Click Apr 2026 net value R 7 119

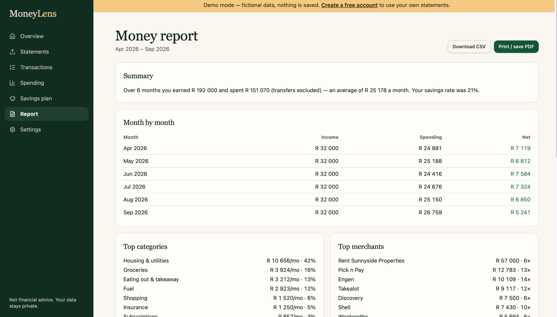pos(520,148)
